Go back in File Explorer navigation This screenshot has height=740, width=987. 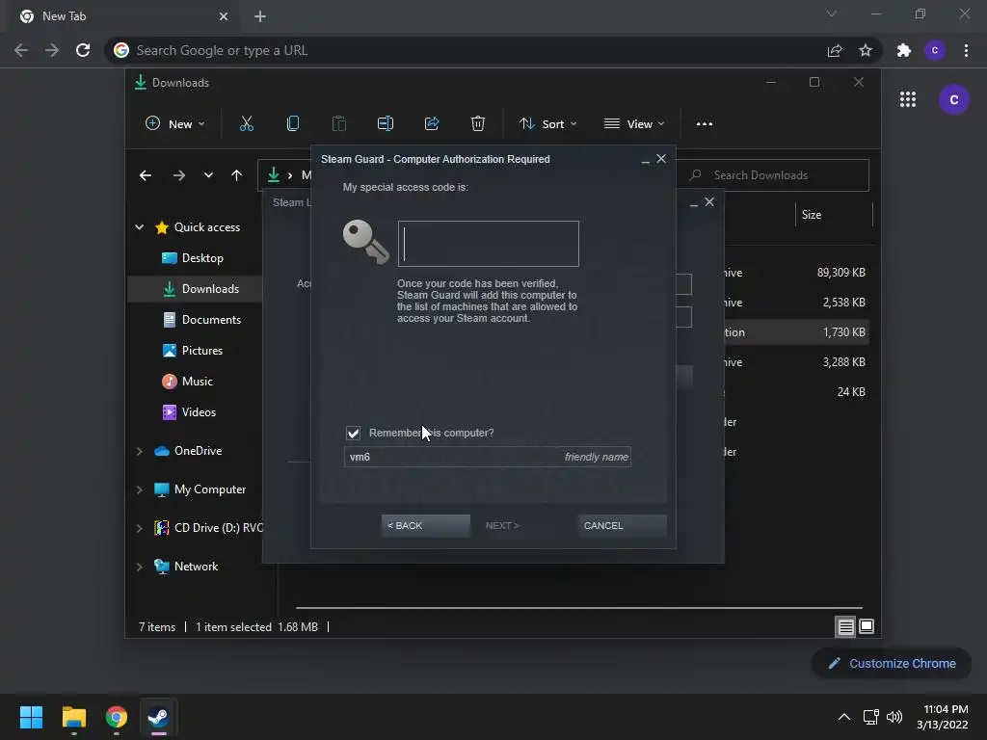pos(146,175)
